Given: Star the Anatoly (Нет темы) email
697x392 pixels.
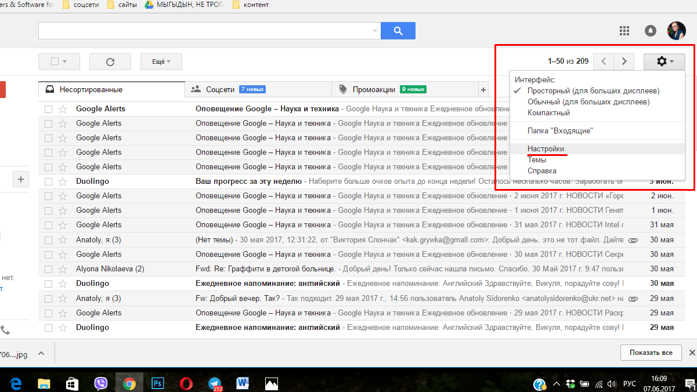Looking at the screenshot, I should (63, 239).
